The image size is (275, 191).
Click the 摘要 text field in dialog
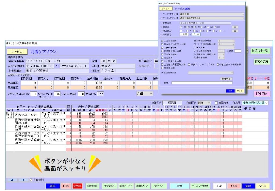202,83
